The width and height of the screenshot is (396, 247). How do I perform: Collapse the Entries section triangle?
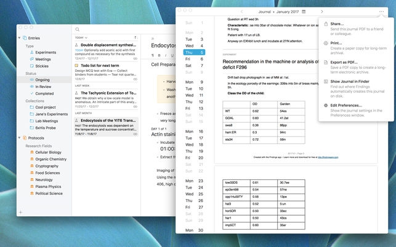19,38
